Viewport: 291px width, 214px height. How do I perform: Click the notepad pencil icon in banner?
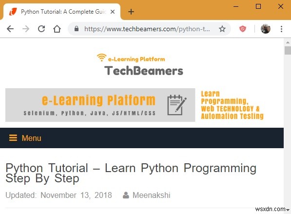pyautogui.click(x=177, y=105)
